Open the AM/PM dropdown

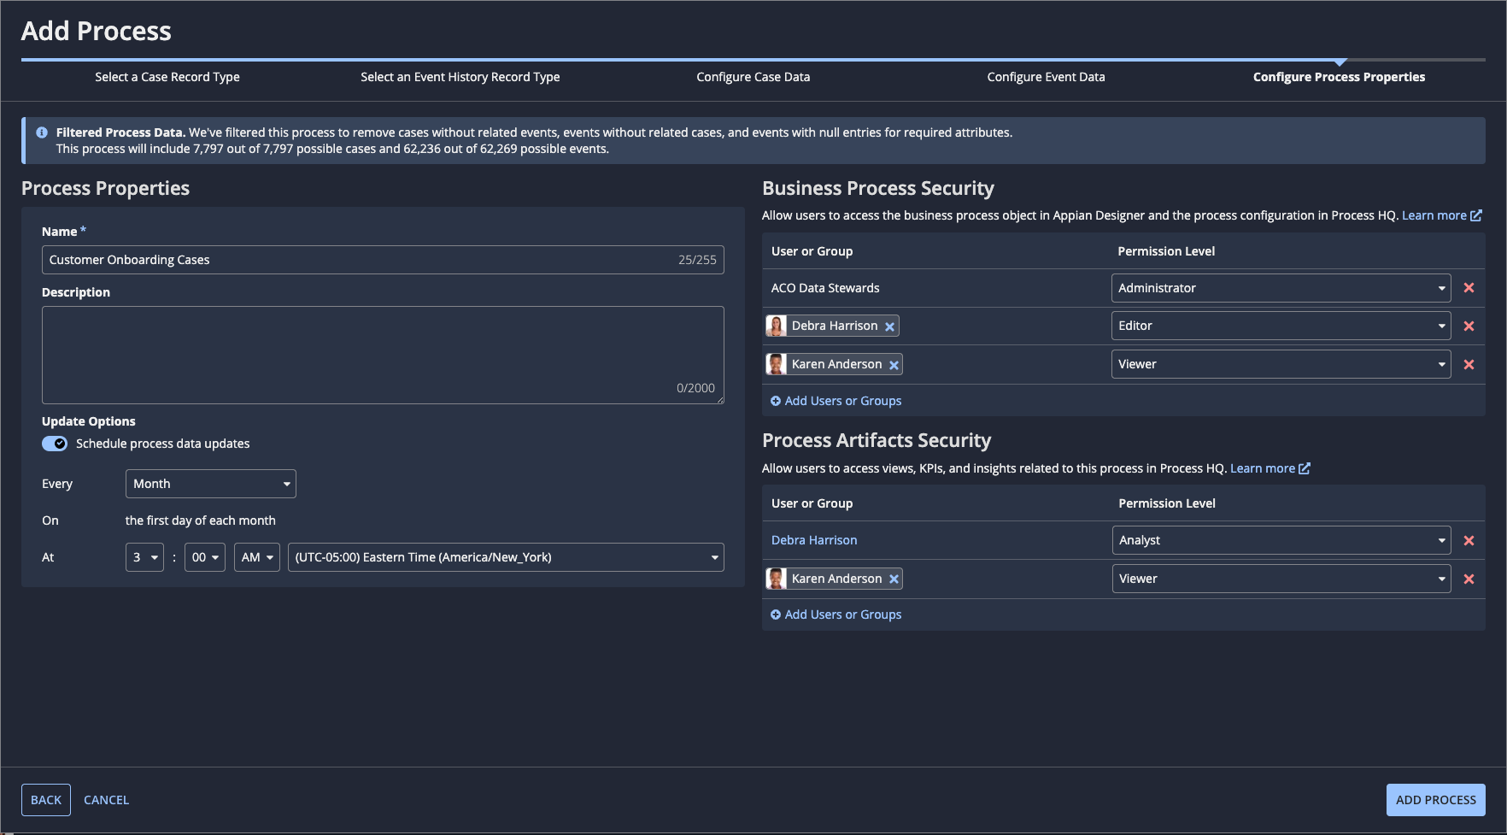pos(257,557)
